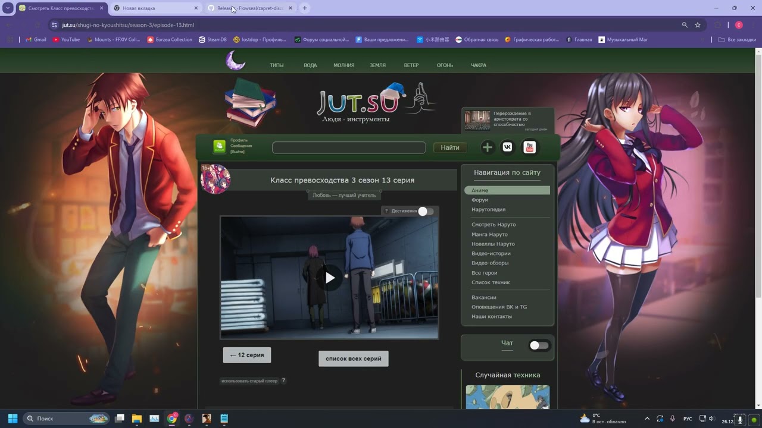Open the Все закладки bookmarks folder
Image resolution: width=762 pixels, height=428 pixels.
coord(737,40)
